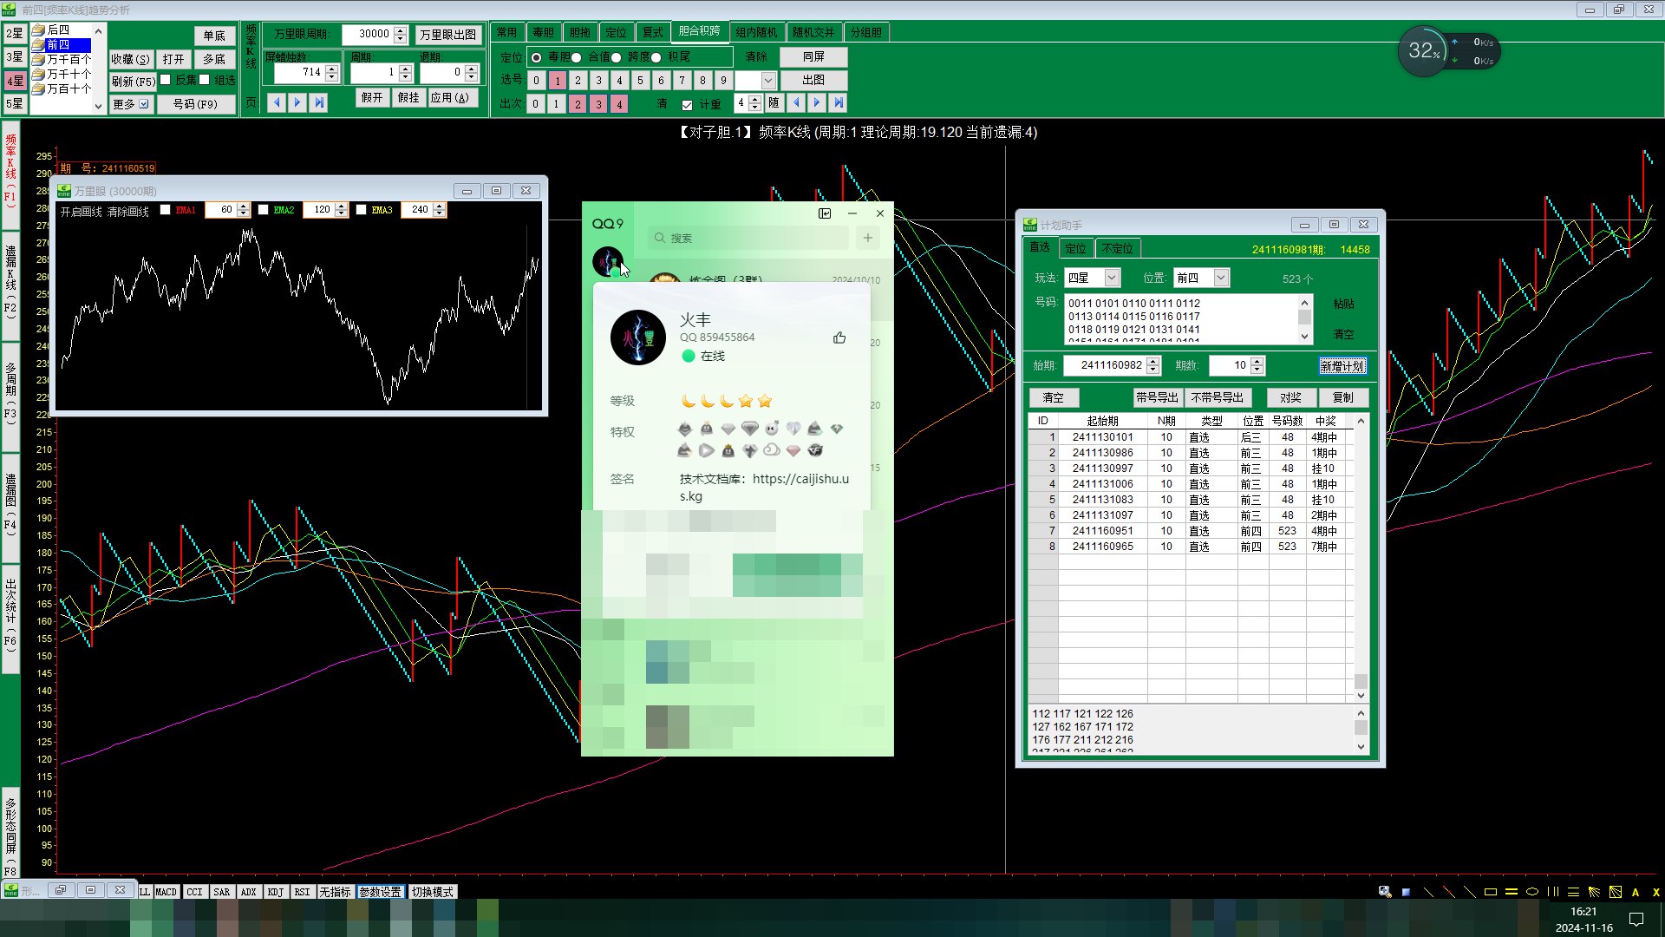Select the KDJ indicator tab
Viewport: 1665px width, 937px height.
[275, 892]
